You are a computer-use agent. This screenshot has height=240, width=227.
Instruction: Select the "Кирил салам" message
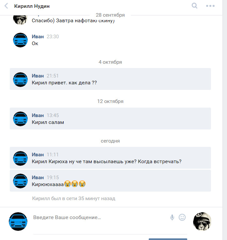click(110, 118)
